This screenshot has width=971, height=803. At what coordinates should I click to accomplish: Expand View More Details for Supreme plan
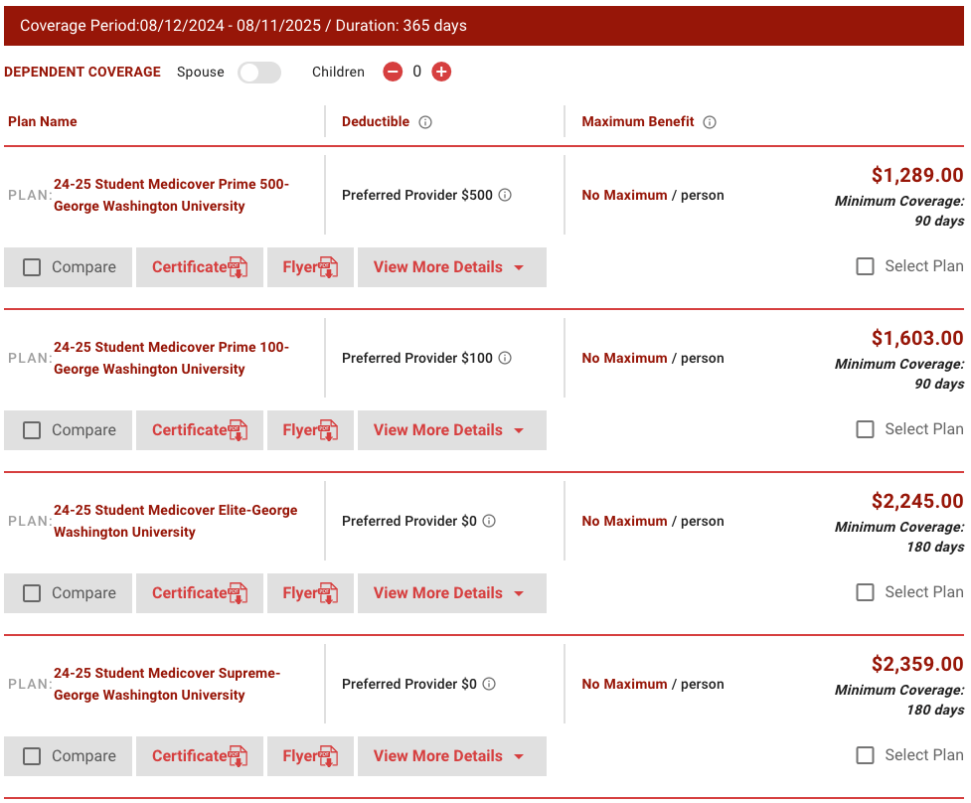click(452, 756)
